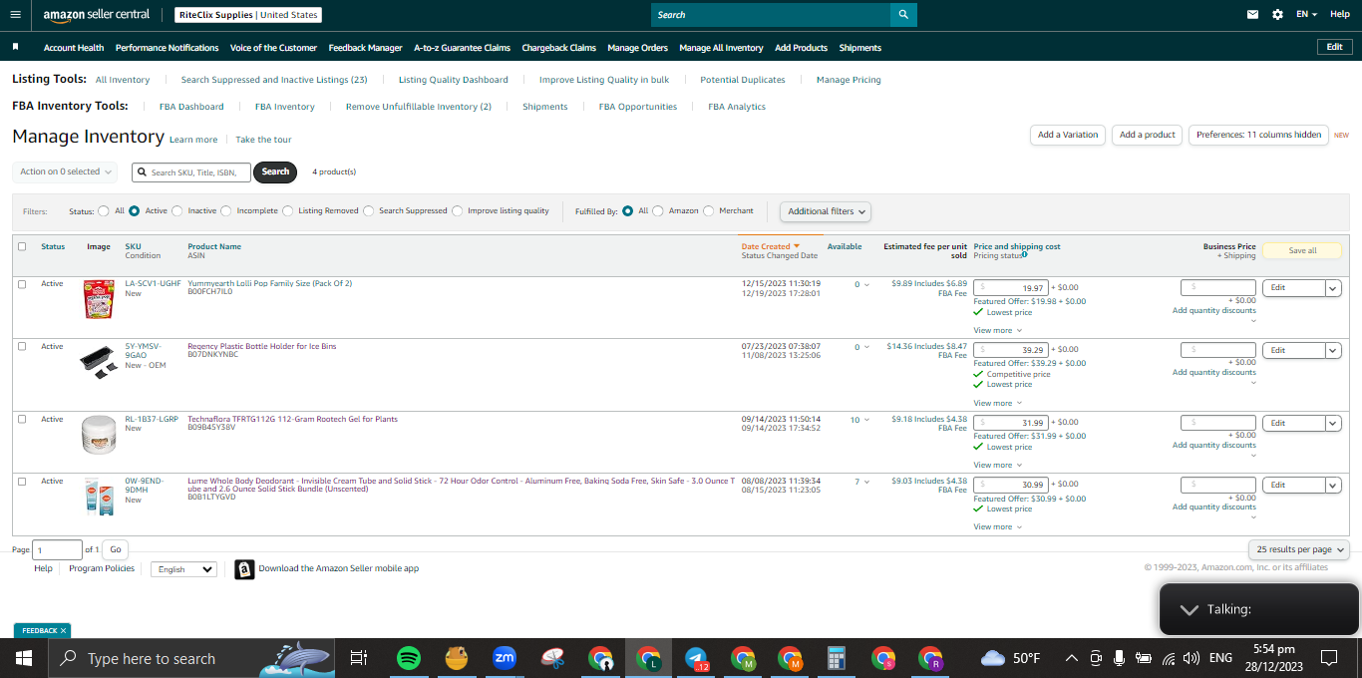
Task: Click the Yummyearth Lolli Pop product image
Action: (99, 299)
